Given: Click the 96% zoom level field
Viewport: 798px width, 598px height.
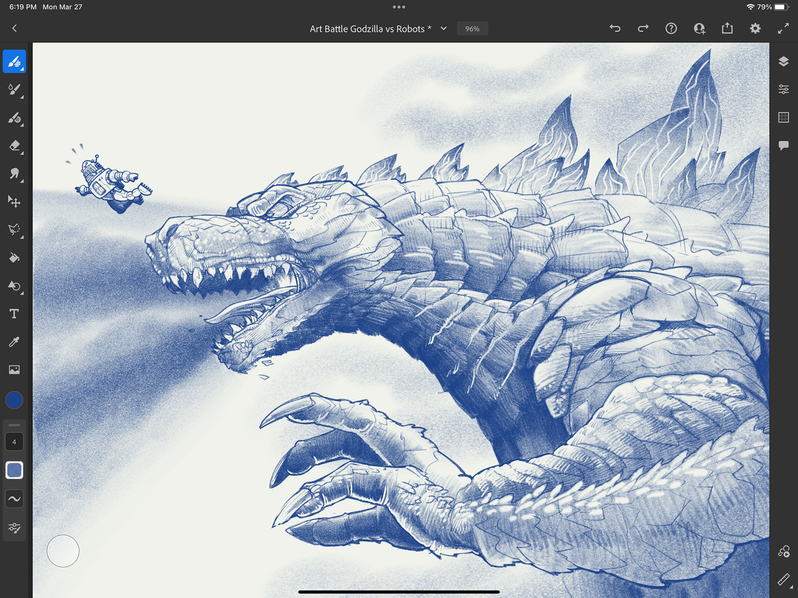Looking at the screenshot, I should pyautogui.click(x=472, y=29).
